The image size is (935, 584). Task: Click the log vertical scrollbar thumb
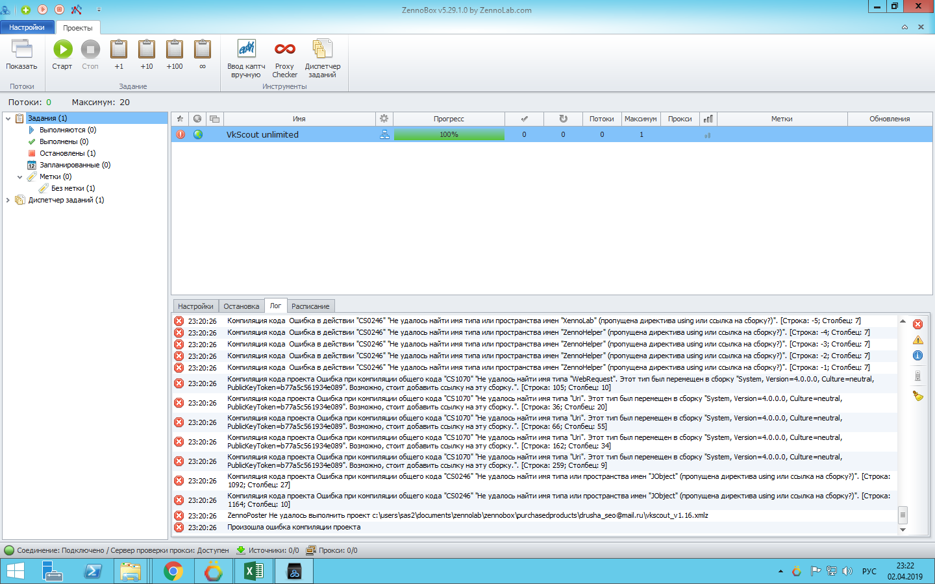coord(903,515)
